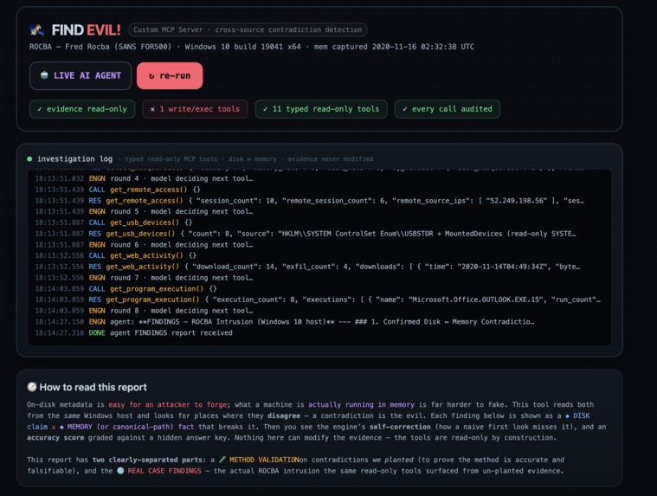Click the 'easy for an attacker to forge' phrase
Viewport: 657px width, 496px height.
pyautogui.click(x=168, y=404)
